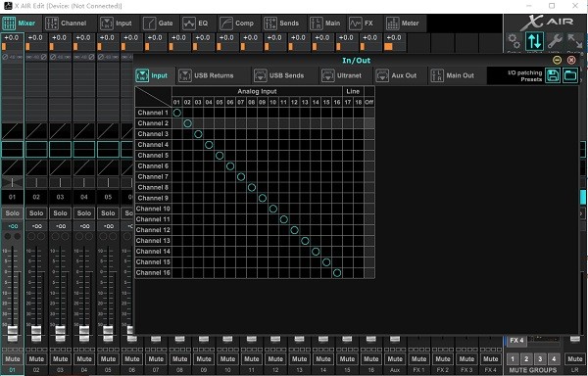Select Channel 1 to Analog Input 01 routing
Viewport: 588px width, 376px height.
(177, 113)
